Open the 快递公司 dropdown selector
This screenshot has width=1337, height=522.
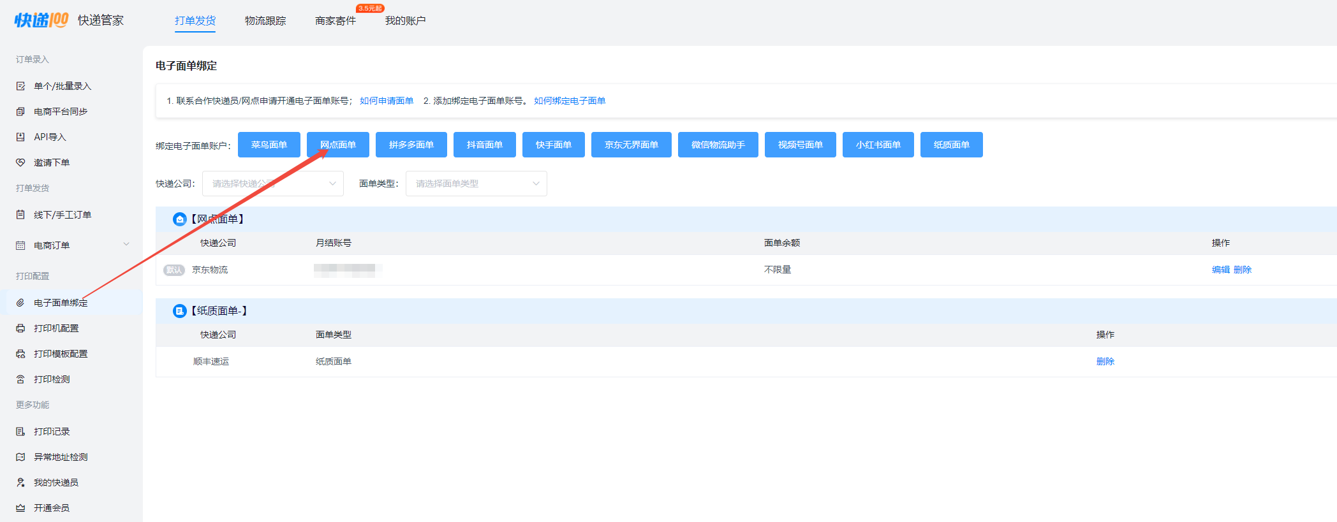(272, 184)
